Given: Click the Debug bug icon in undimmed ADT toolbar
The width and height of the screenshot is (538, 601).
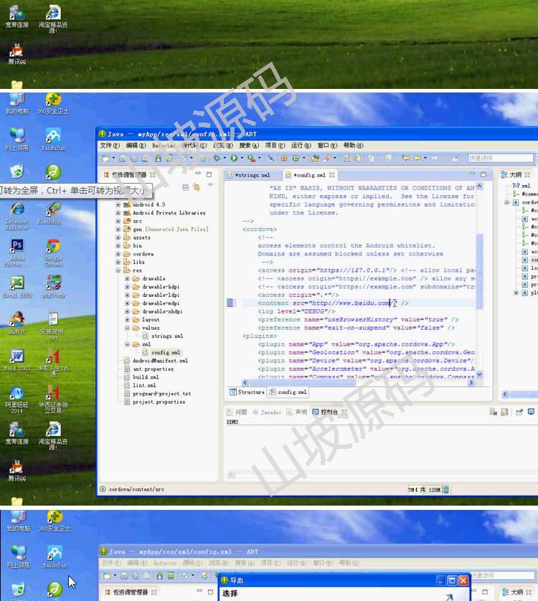Looking at the screenshot, I should [217, 158].
